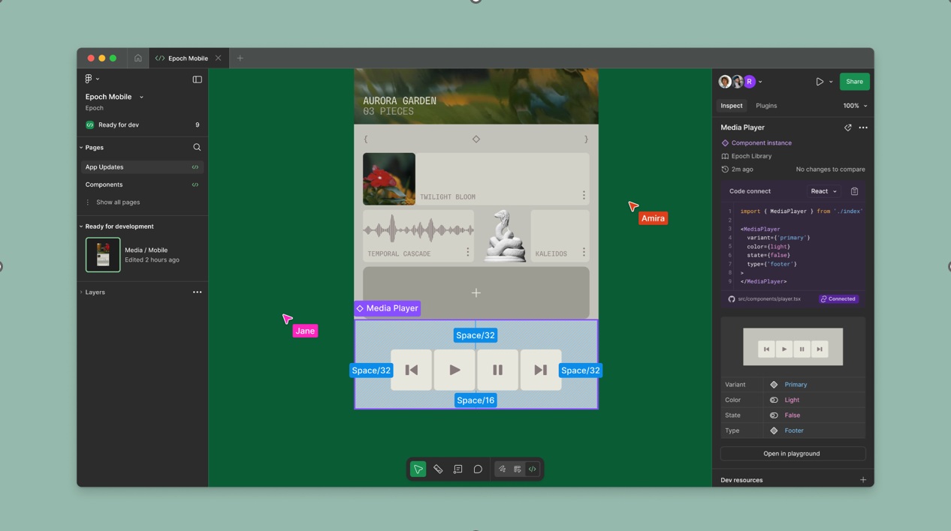Image resolution: width=951 pixels, height=531 pixels.
Task: Search pages with the magnifier icon
Action: pos(197,148)
